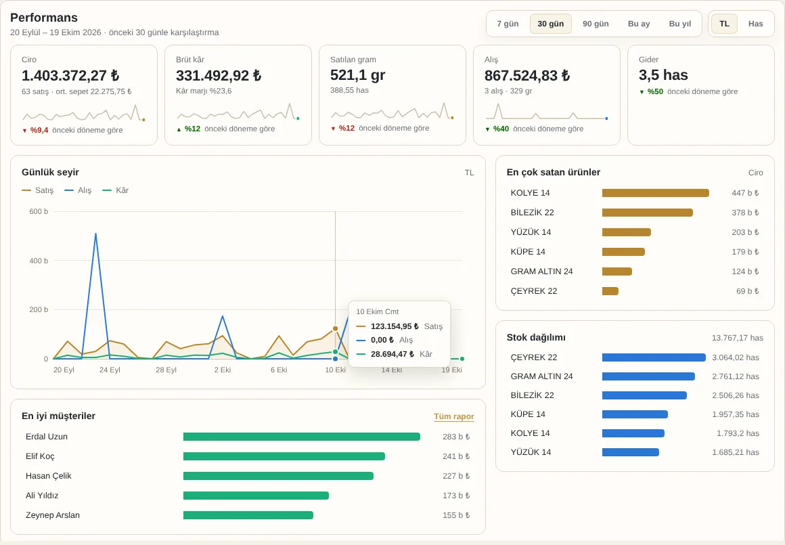Toggle currency display to TL
Screen dimensions: 785x545
click(724, 24)
